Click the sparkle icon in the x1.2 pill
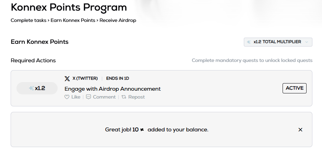Image resolution: width=322 pixels, height=156 pixels. [x=32, y=88]
